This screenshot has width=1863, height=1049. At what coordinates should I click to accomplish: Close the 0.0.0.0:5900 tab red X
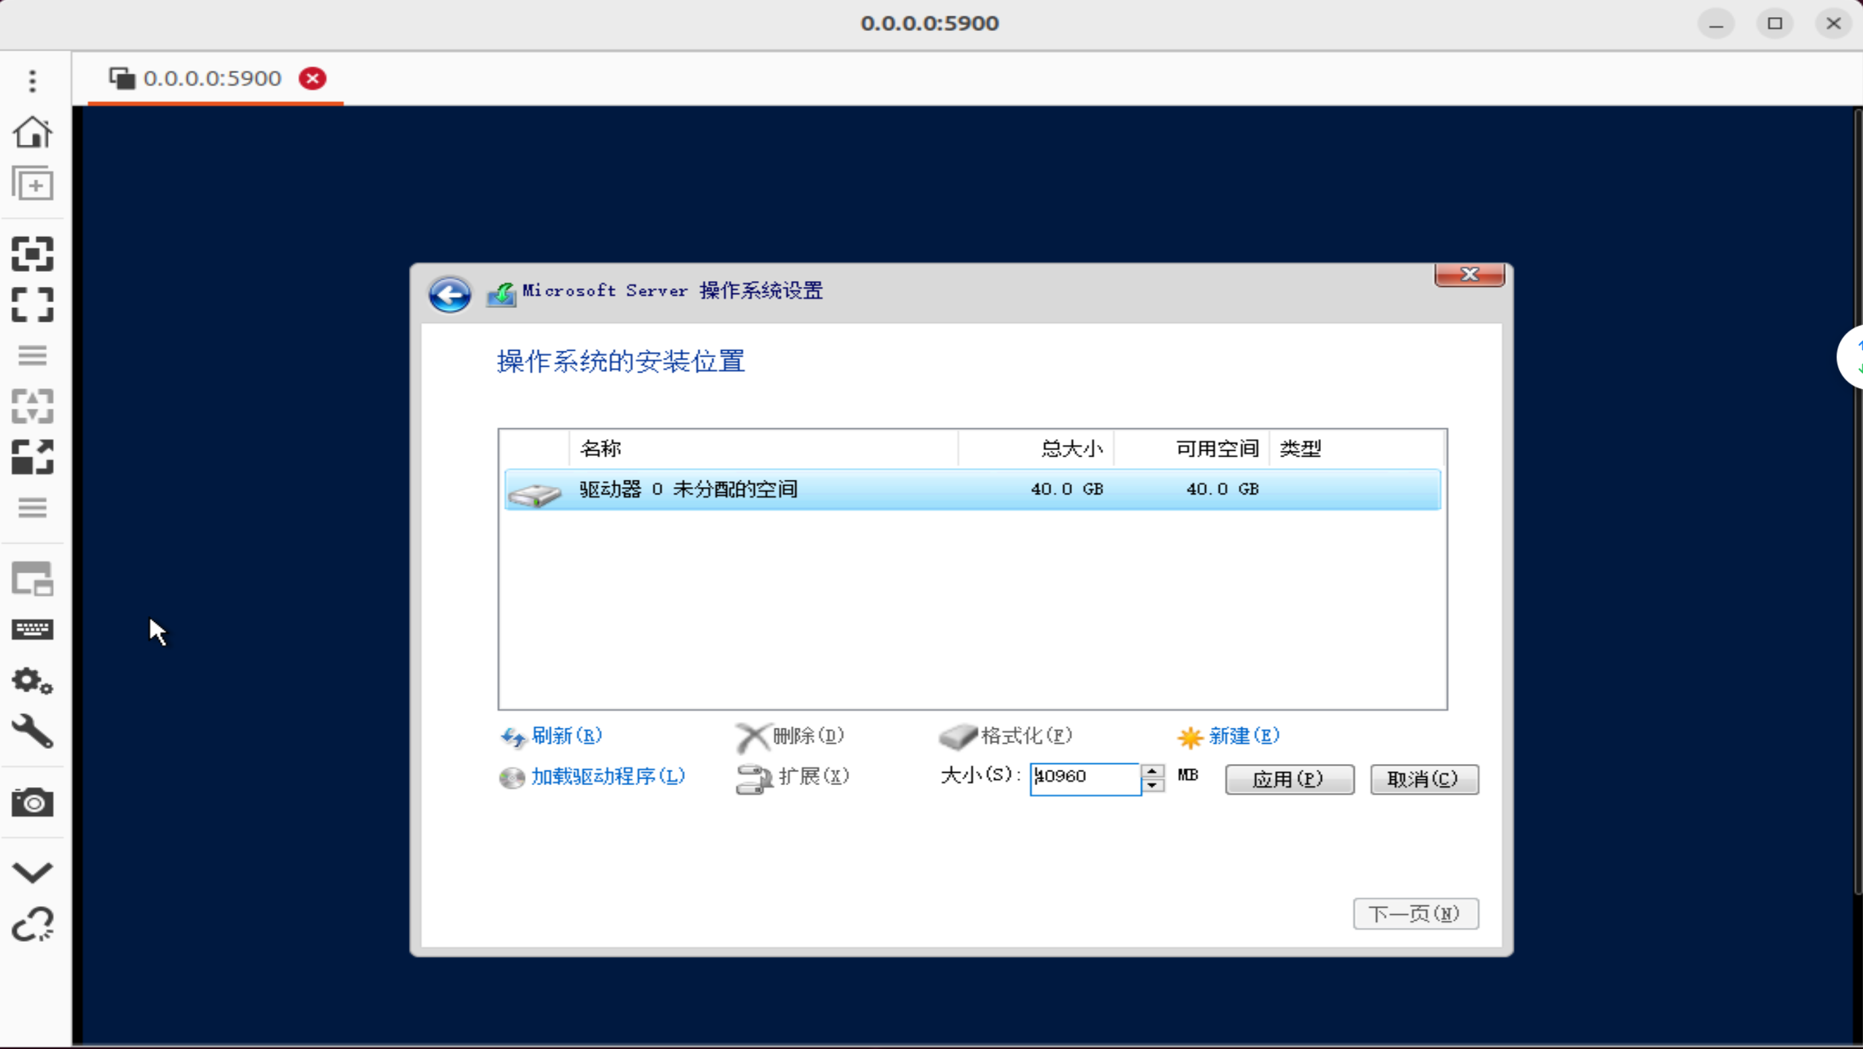click(312, 78)
